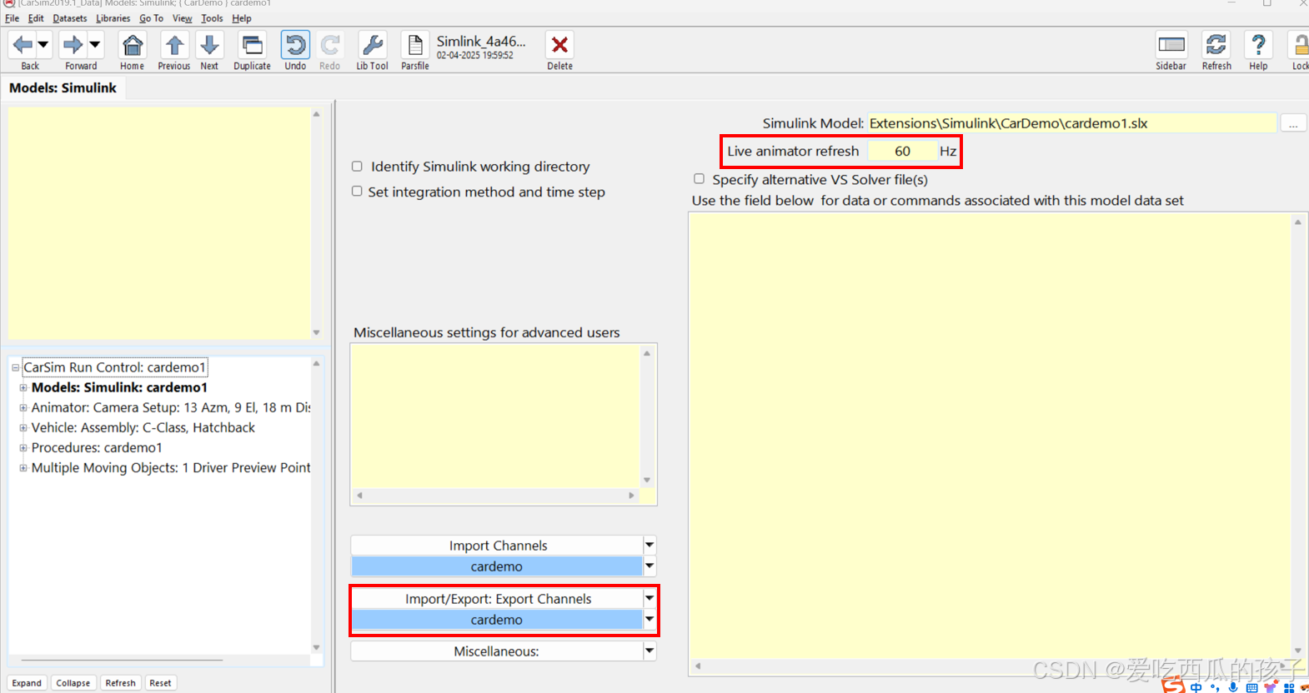The height and width of the screenshot is (693, 1309).
Task: Open the Libraries menu
Action: (113, 18)
